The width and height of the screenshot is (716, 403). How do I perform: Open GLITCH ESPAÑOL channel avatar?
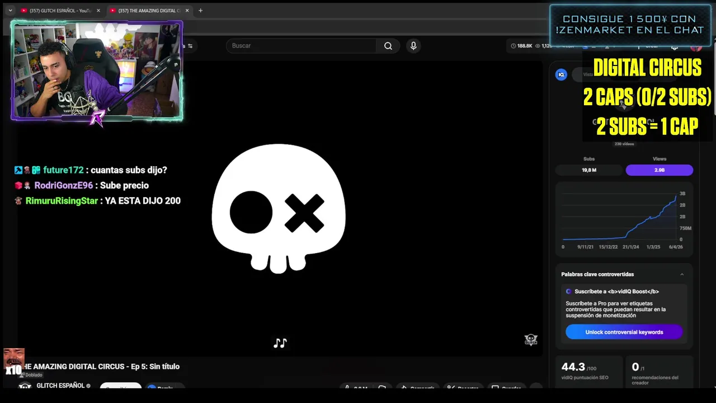[25, 386]
